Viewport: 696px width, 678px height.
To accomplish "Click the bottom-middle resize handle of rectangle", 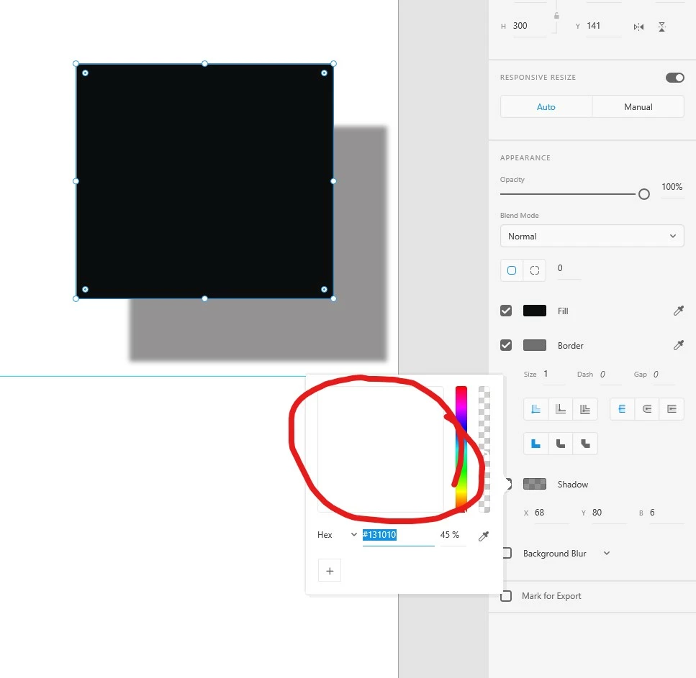I will click(x=204, y=298).
